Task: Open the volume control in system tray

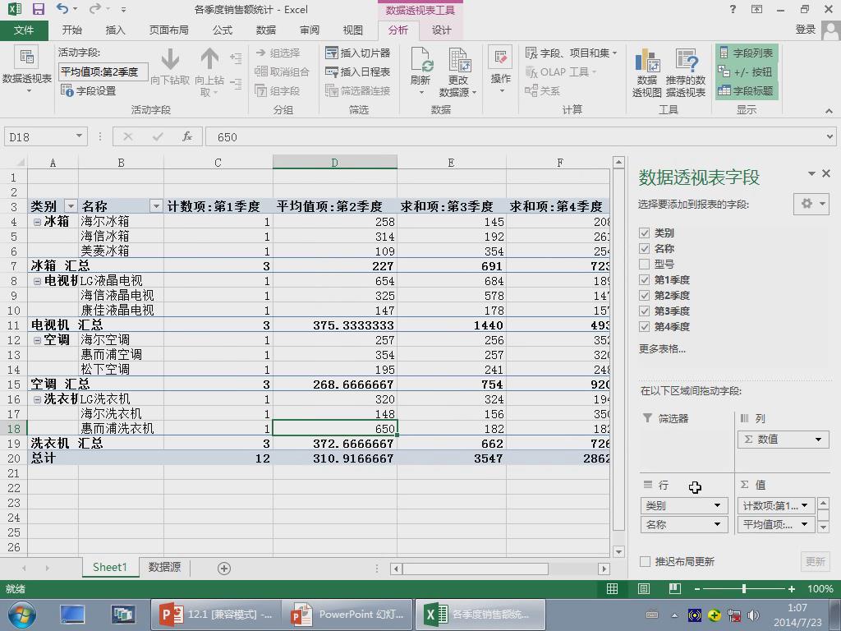Action: pyautogui.click(x=754, y=615)
